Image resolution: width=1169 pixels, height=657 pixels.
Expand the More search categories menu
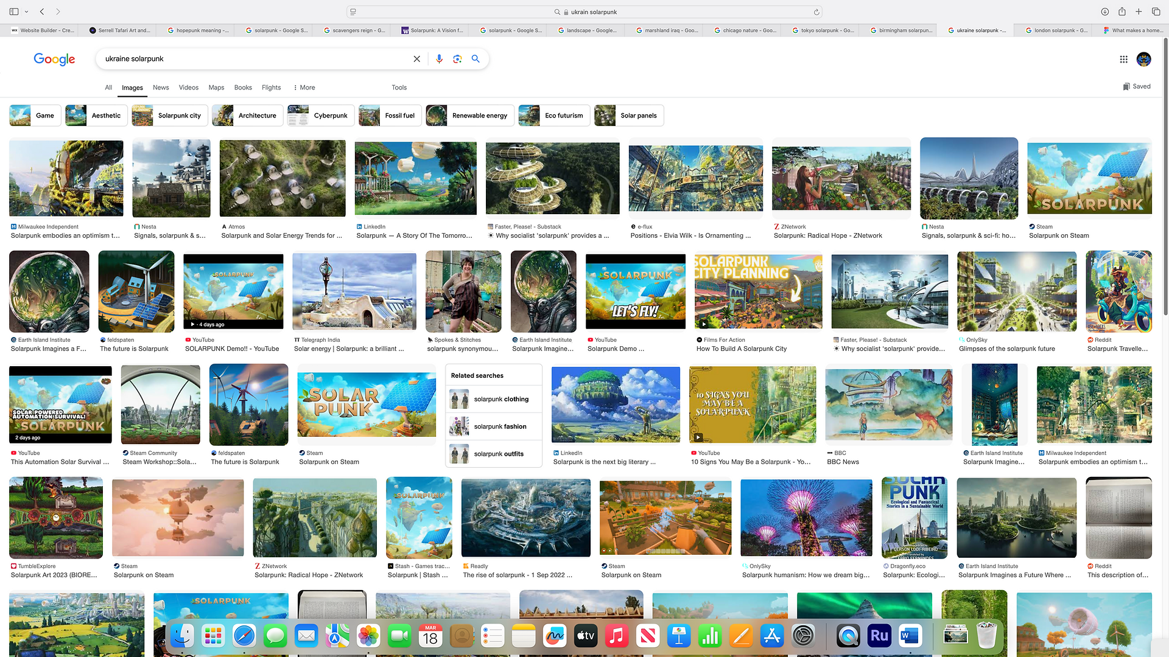point(304,88)
